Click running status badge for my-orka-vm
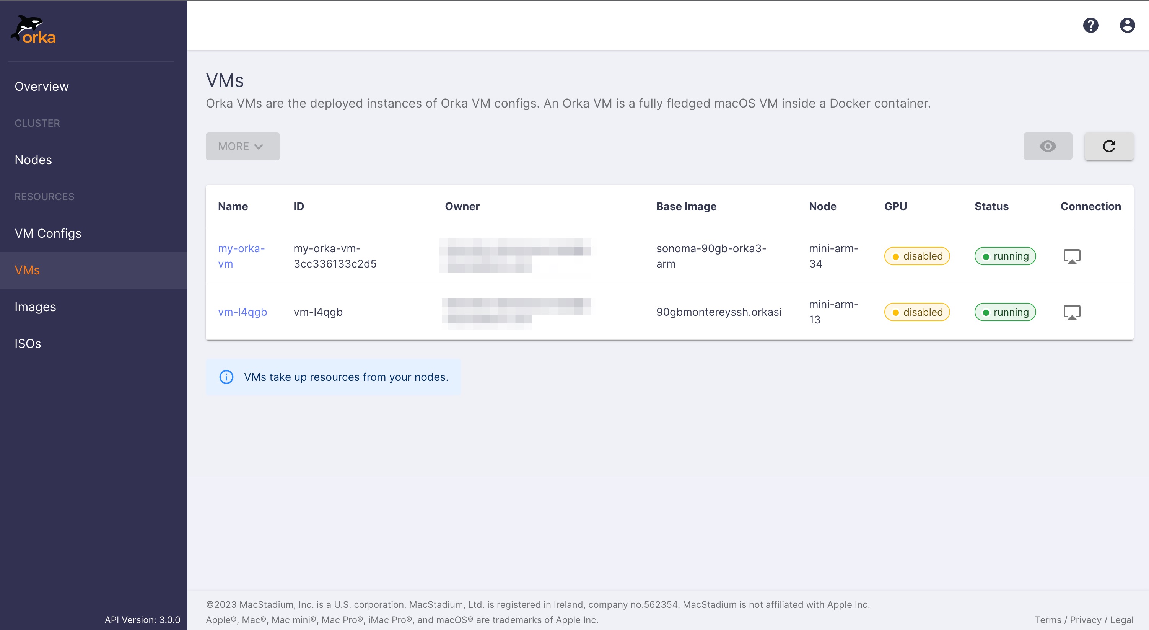 (1005, 256)
